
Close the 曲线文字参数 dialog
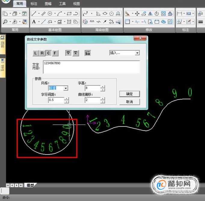pyautogui.click(x=140, y=38)
